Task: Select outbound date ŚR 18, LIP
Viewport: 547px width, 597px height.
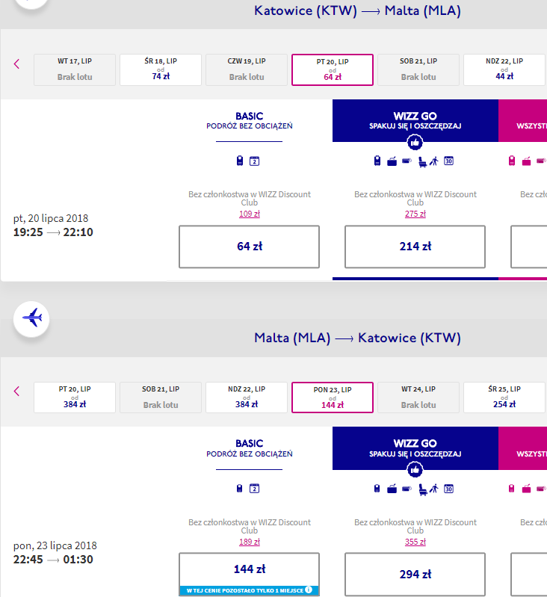Action: pos(161,69)
